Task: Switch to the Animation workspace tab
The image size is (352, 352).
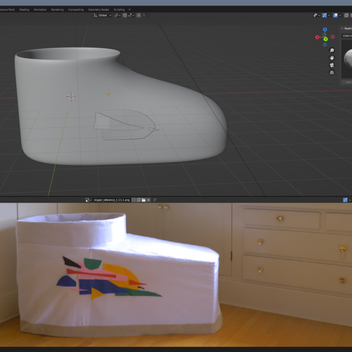Action: 40,9
